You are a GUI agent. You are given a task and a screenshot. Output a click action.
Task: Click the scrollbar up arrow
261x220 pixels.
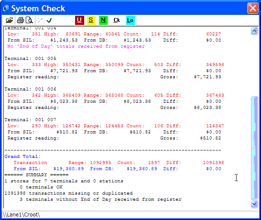point(254,31)
